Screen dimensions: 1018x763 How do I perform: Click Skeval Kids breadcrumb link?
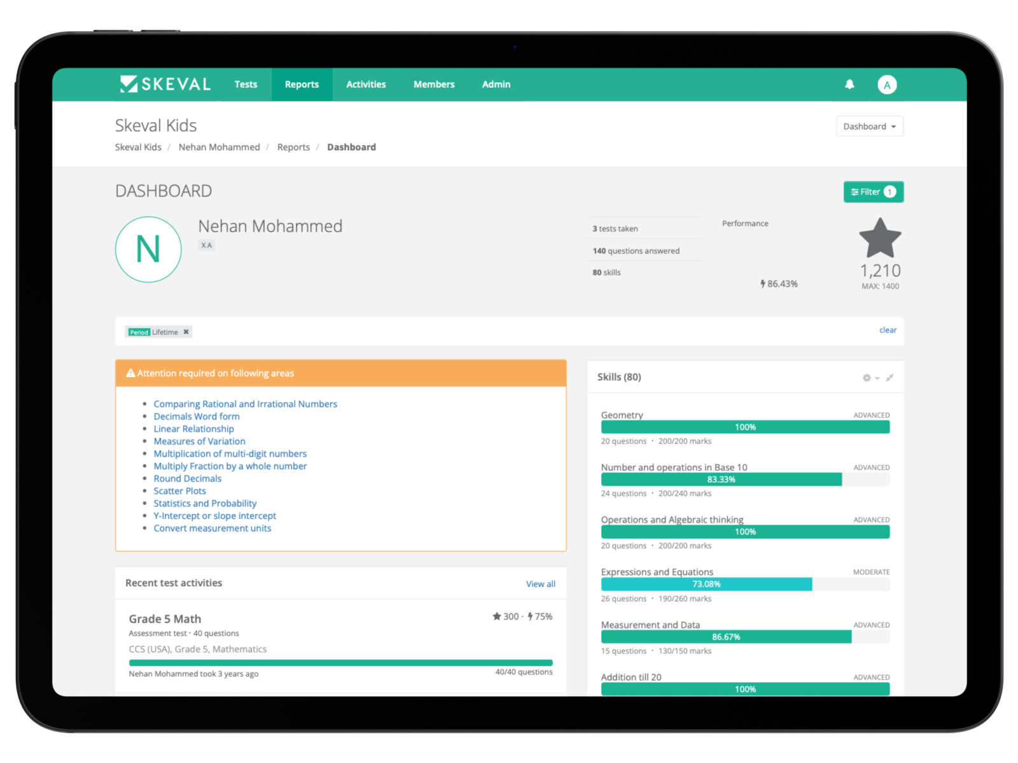[x=138, y=147]
